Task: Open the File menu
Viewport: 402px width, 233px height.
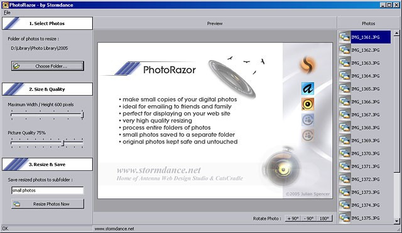Action: pyautogui.click(x=7, y=13)
